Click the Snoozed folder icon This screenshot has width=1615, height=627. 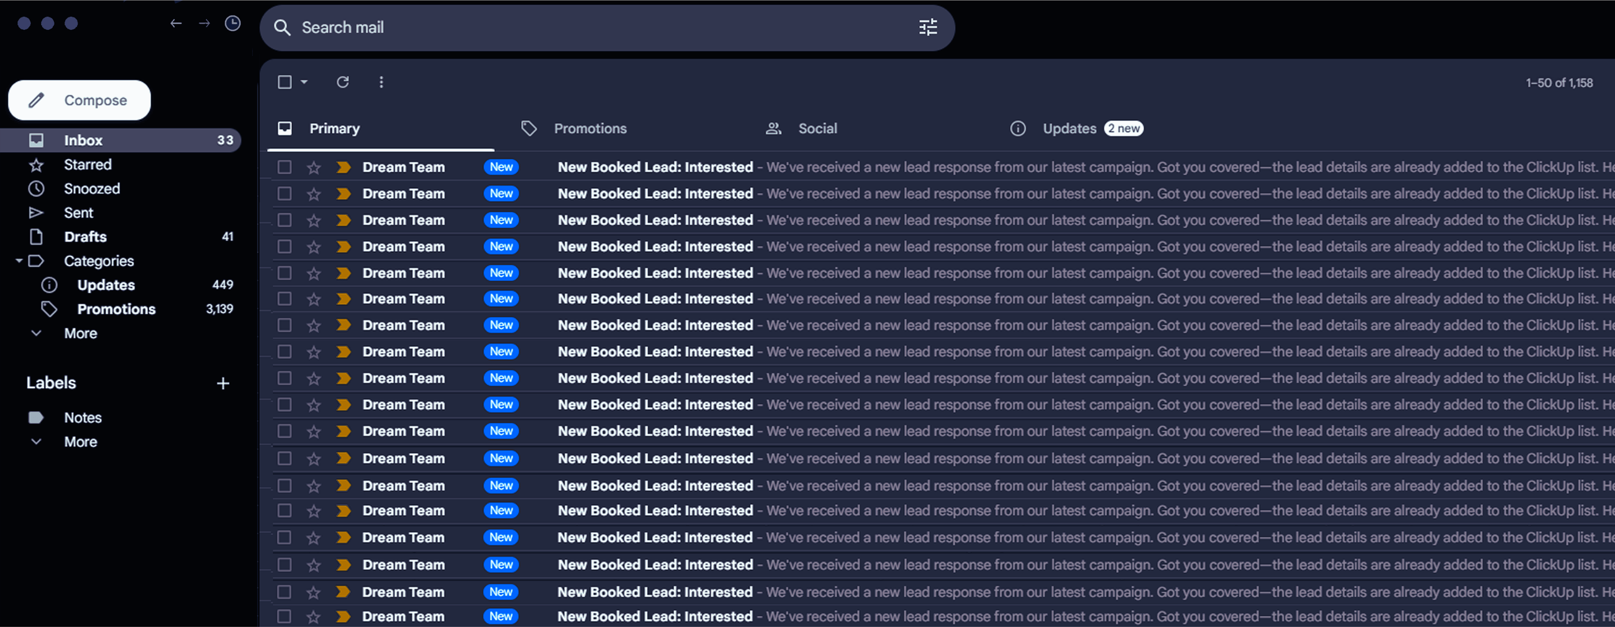pyautogui.click(x=37, y=189)
